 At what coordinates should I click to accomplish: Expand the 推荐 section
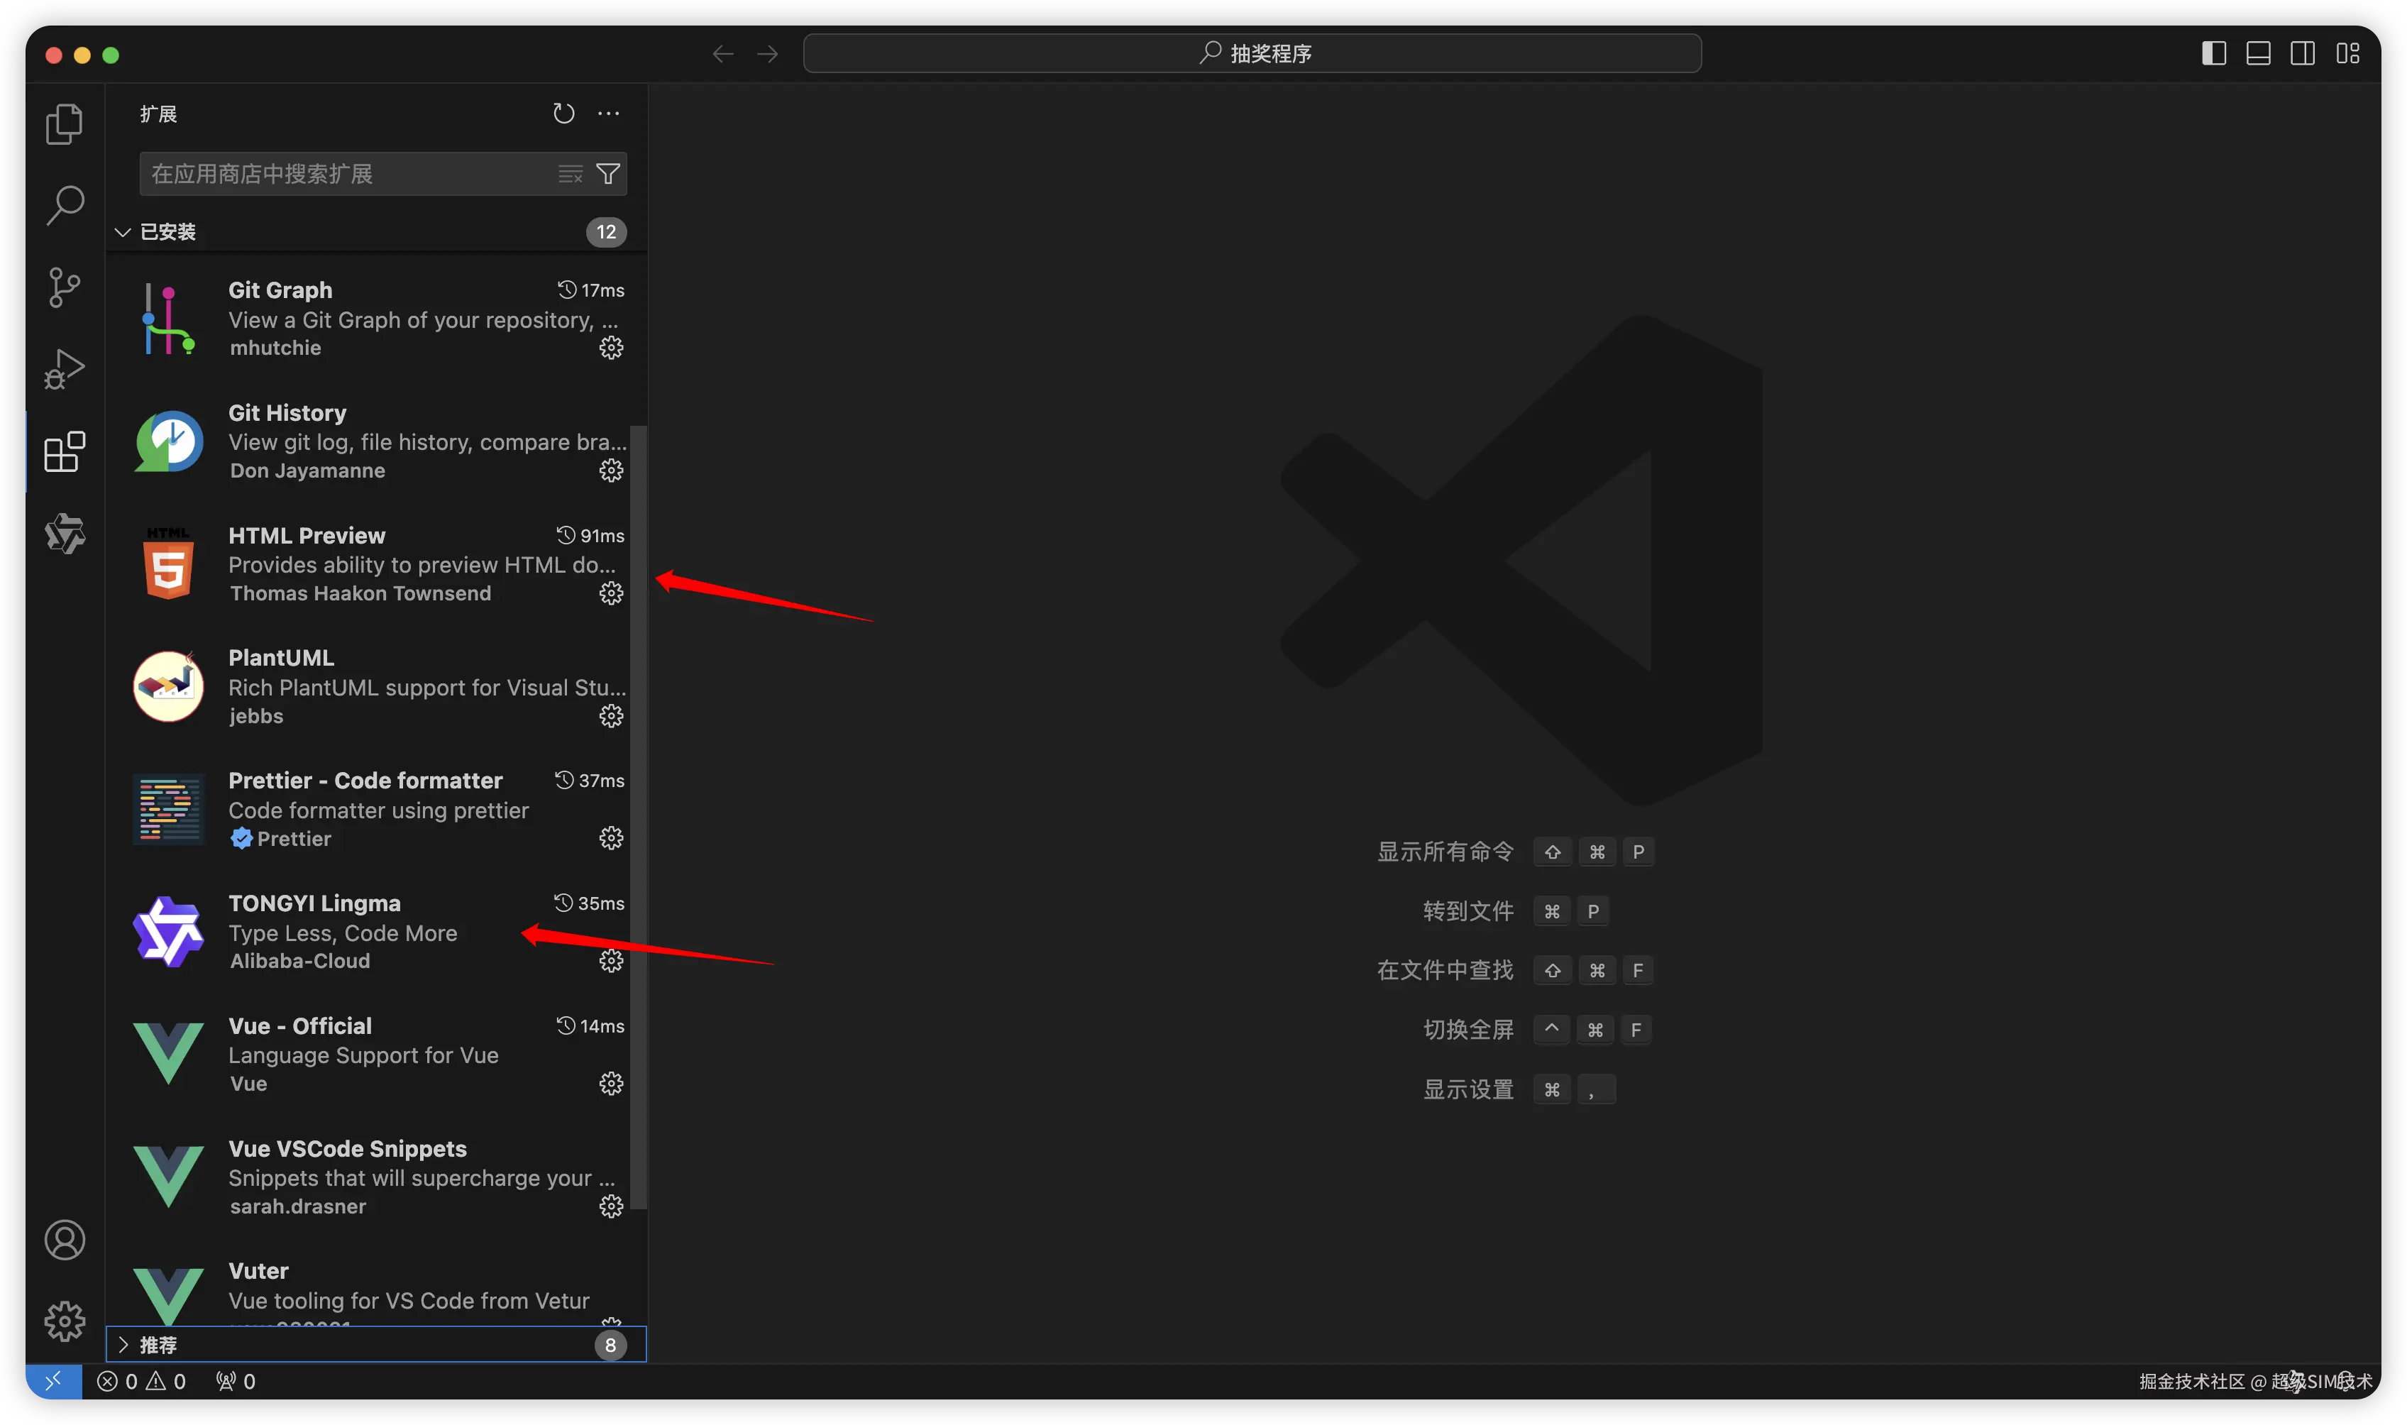point(376,1344)
